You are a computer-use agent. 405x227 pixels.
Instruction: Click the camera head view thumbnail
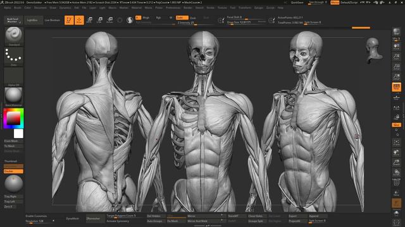pyautogui.click(x=373, y=50)
